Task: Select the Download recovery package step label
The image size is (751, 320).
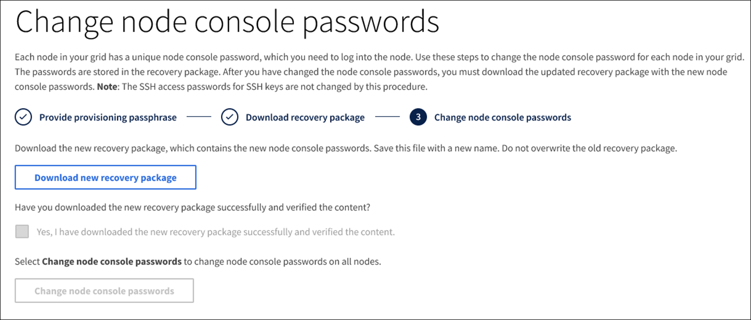Action: 305,118
